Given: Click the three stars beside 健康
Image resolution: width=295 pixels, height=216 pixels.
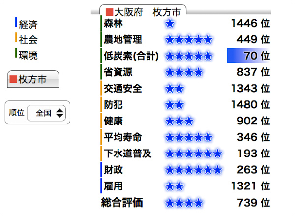Looking at the screenshot, I should [179, 121].
